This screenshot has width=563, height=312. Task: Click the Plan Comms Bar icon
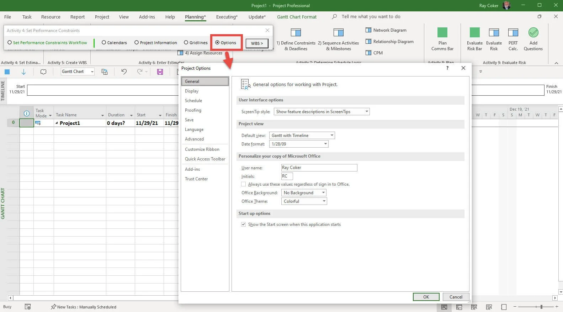[x=442, y=32]
